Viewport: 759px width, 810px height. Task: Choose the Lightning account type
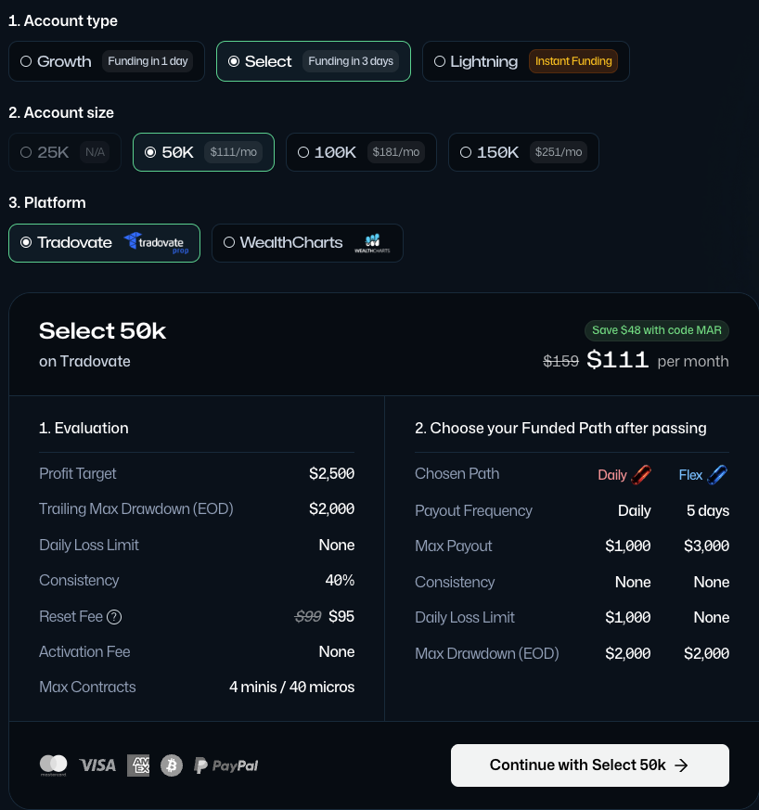pyautogui.click(x=526, y=61)
